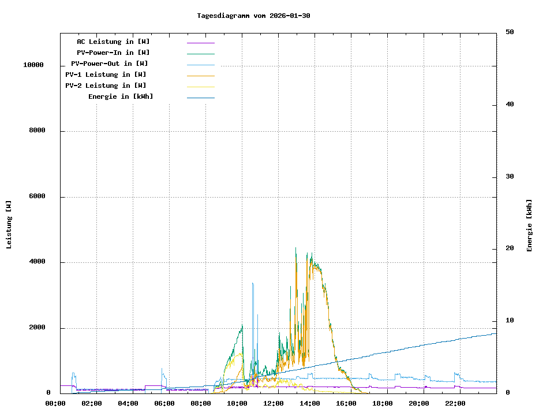Screen dimensions: 554x416
Task: Click the 10000 value on the power axis
Action: point(33,65)
